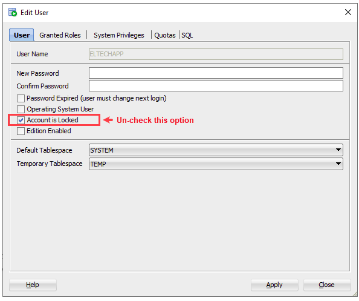The image size is (359, 301).
Task: Expand the Default Tablespace dropdown arrow
Action: point(338,150)
